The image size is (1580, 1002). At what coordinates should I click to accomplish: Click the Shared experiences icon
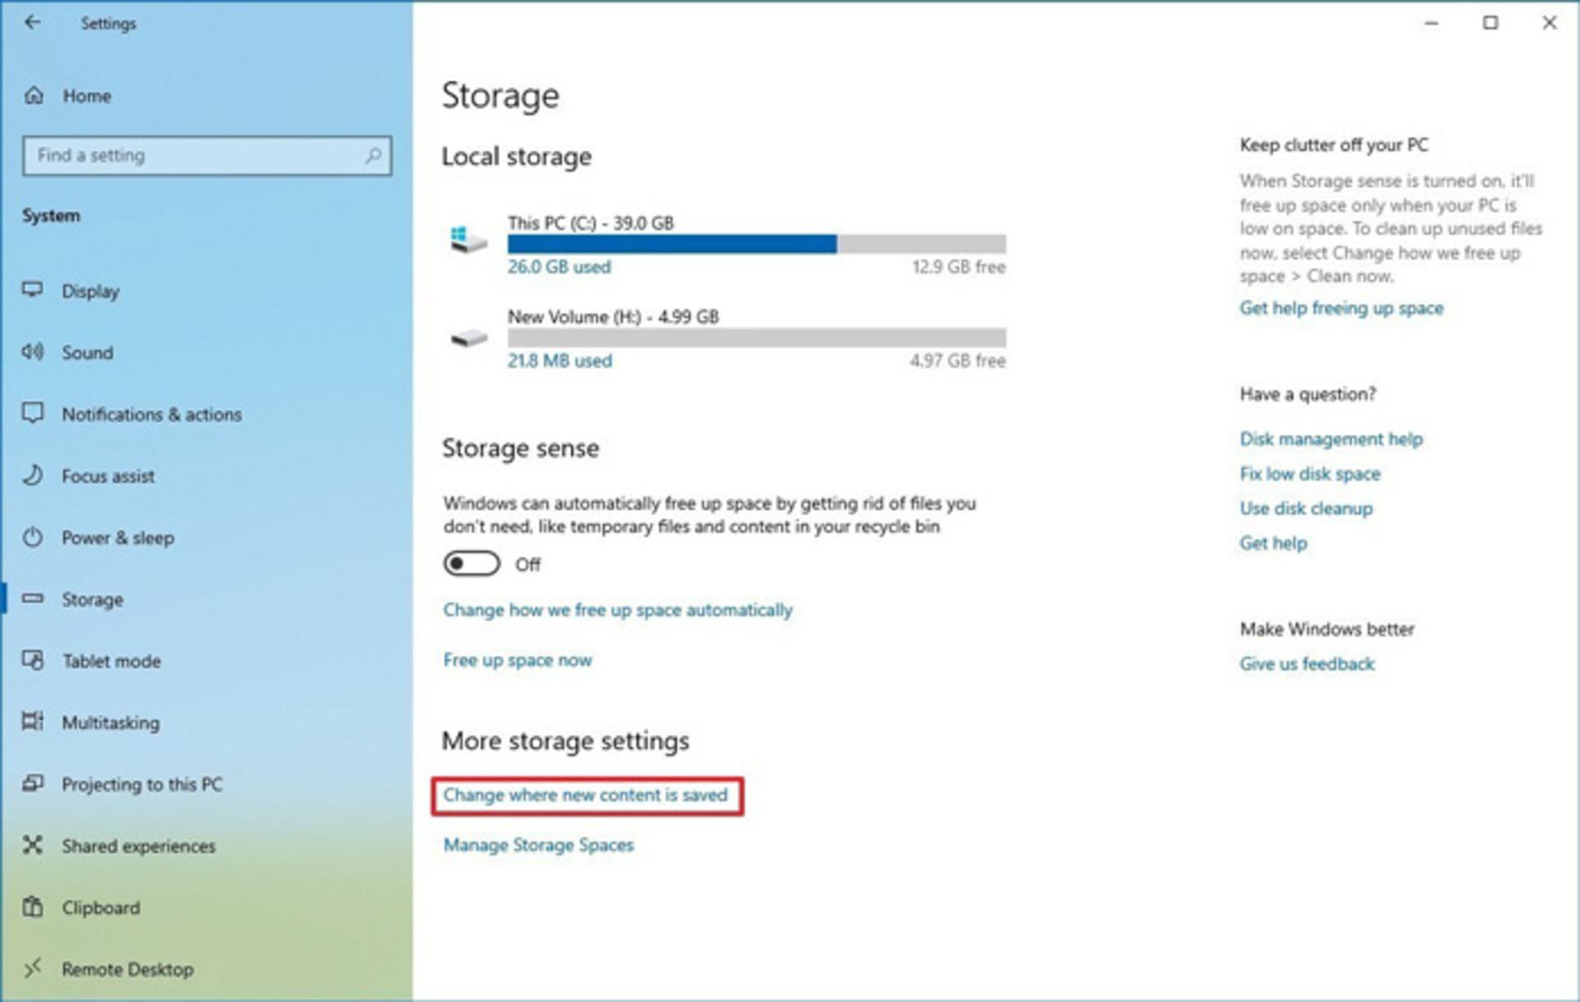coord(33,845)
